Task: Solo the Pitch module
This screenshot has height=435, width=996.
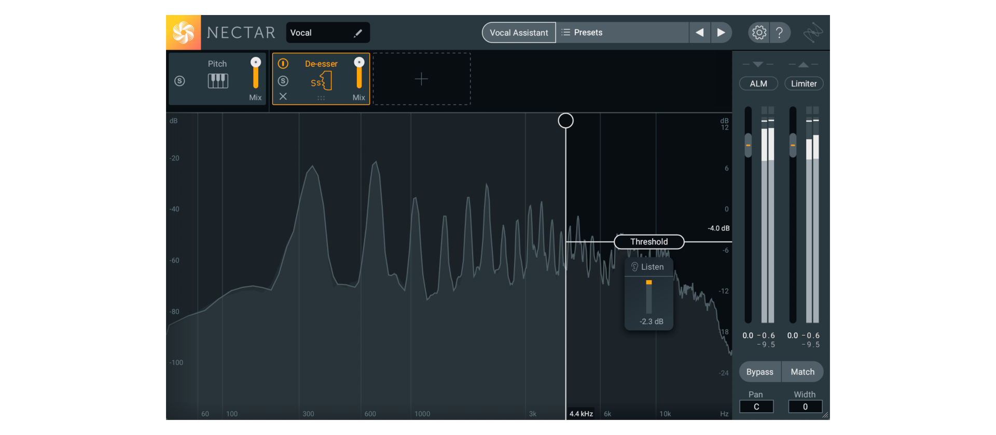Action: coord(179,81)
